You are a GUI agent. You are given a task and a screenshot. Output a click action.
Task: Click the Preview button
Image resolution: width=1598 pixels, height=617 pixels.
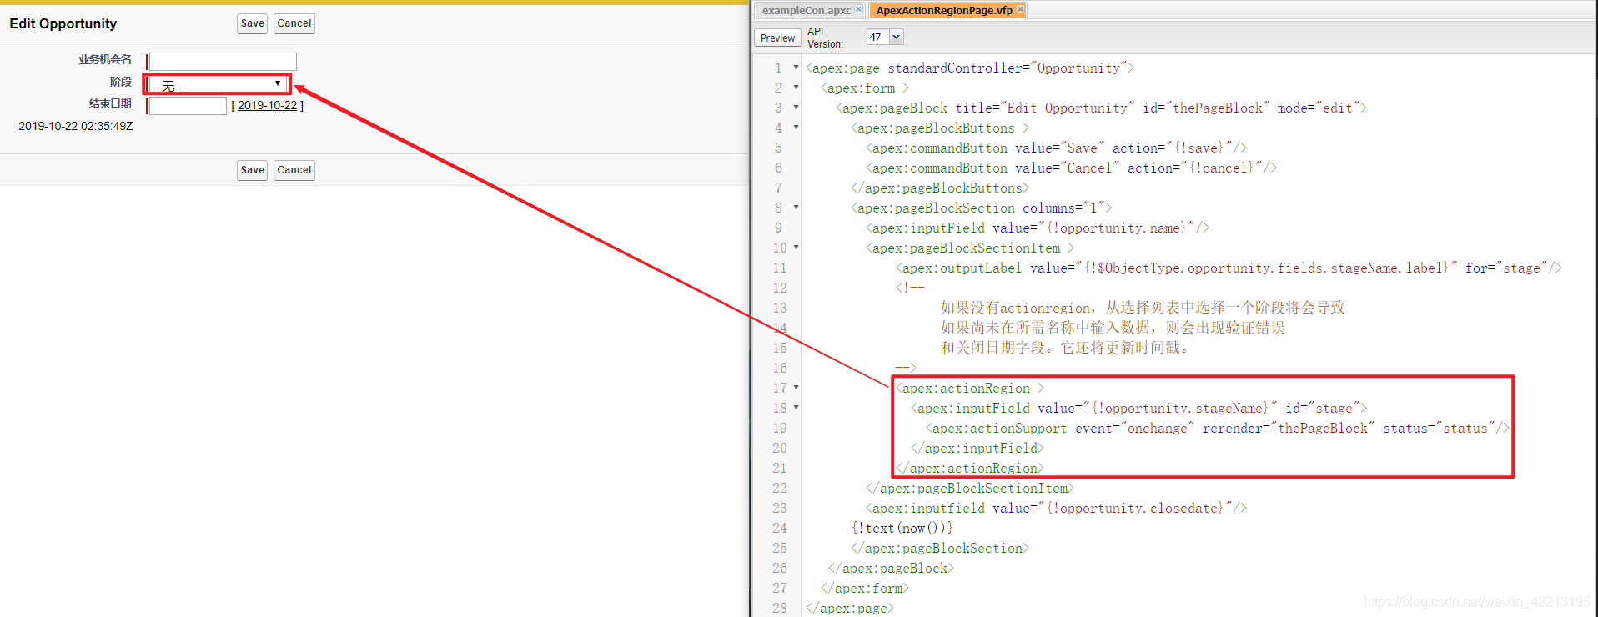coord(777,38)
